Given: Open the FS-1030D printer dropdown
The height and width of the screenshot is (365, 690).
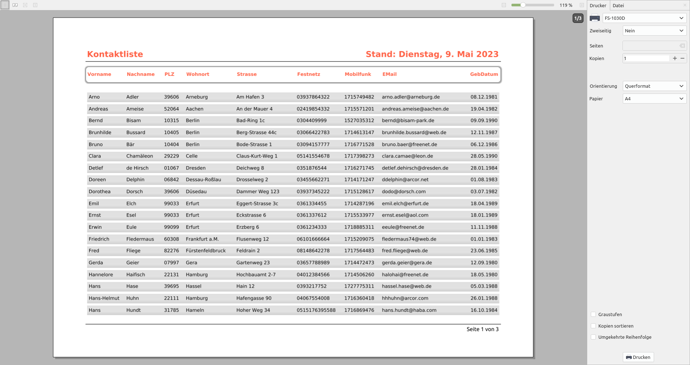Looking at the screenshot, I should coord(644,18).
